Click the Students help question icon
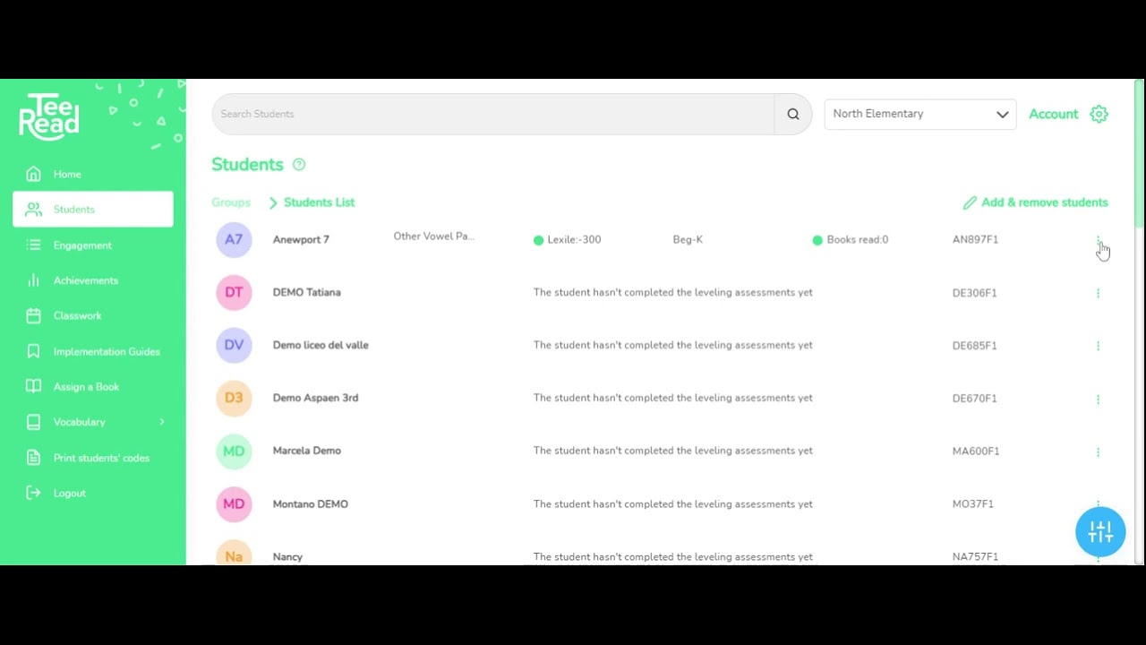This screenshot has height=645, width=1146. click(x=299, y=165)
